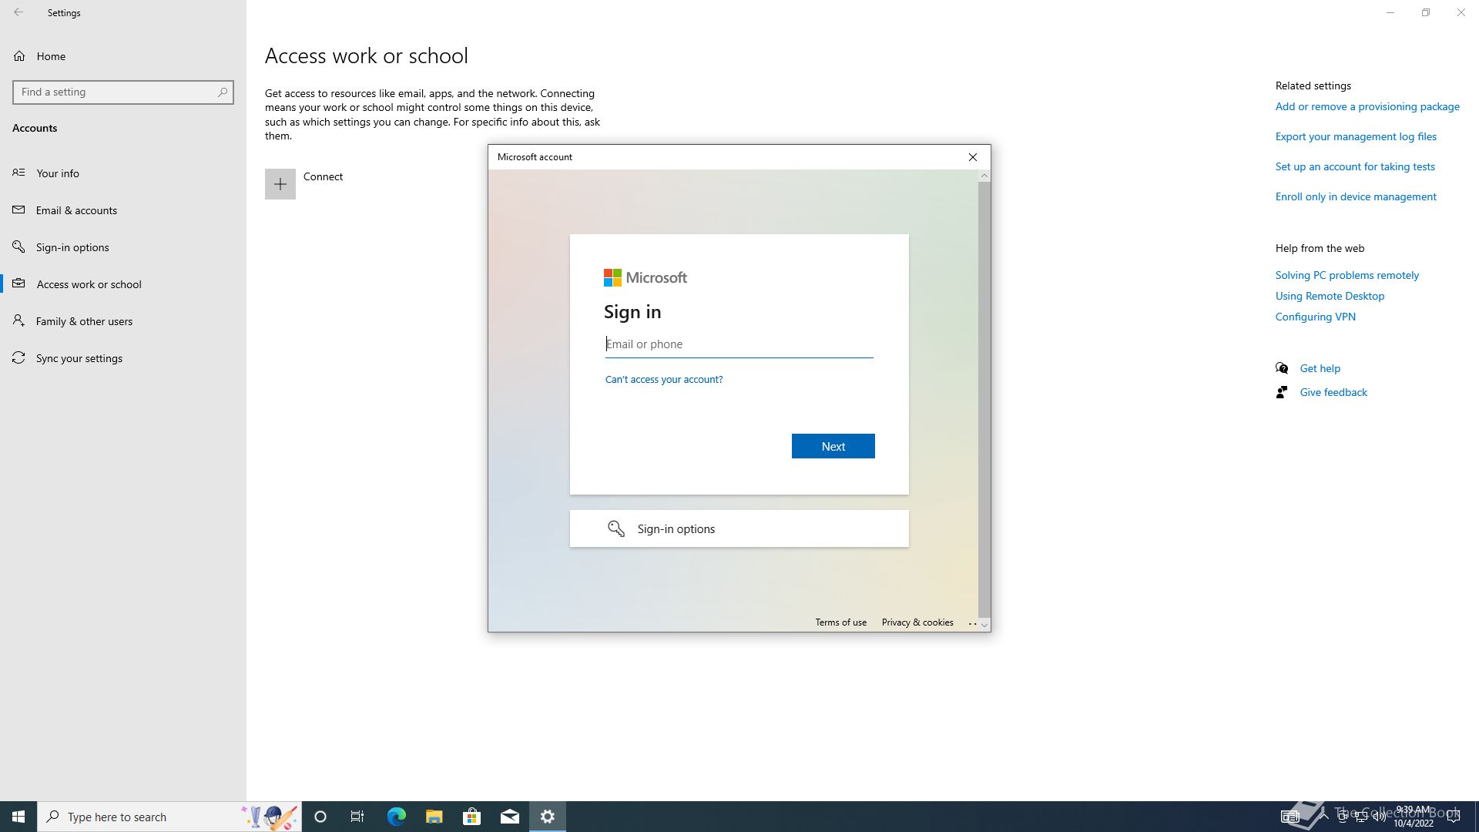Viewport: 1479px width, 832px height.
Task: Click Settings gear icon on taskbar
Action: [548, 817]
